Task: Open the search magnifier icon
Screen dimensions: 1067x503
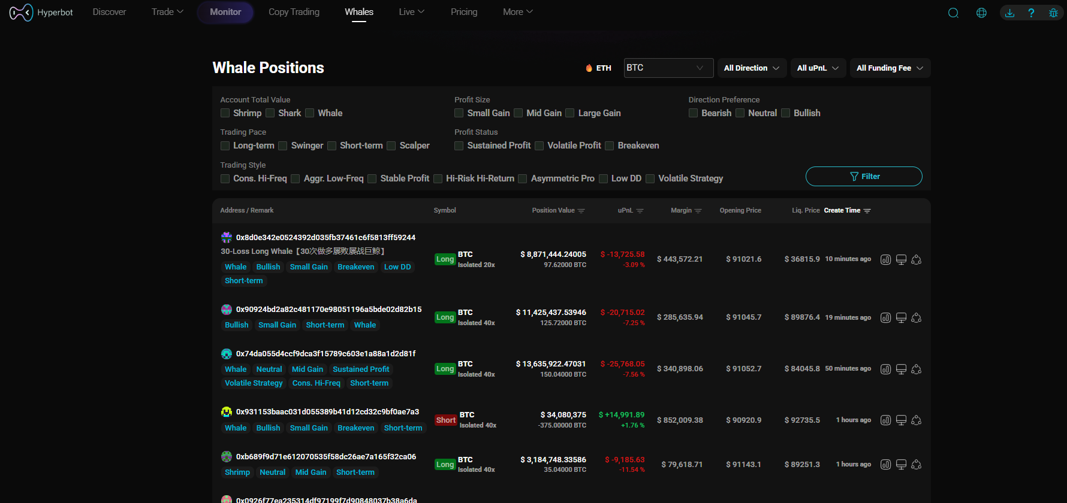Action: 953,13
